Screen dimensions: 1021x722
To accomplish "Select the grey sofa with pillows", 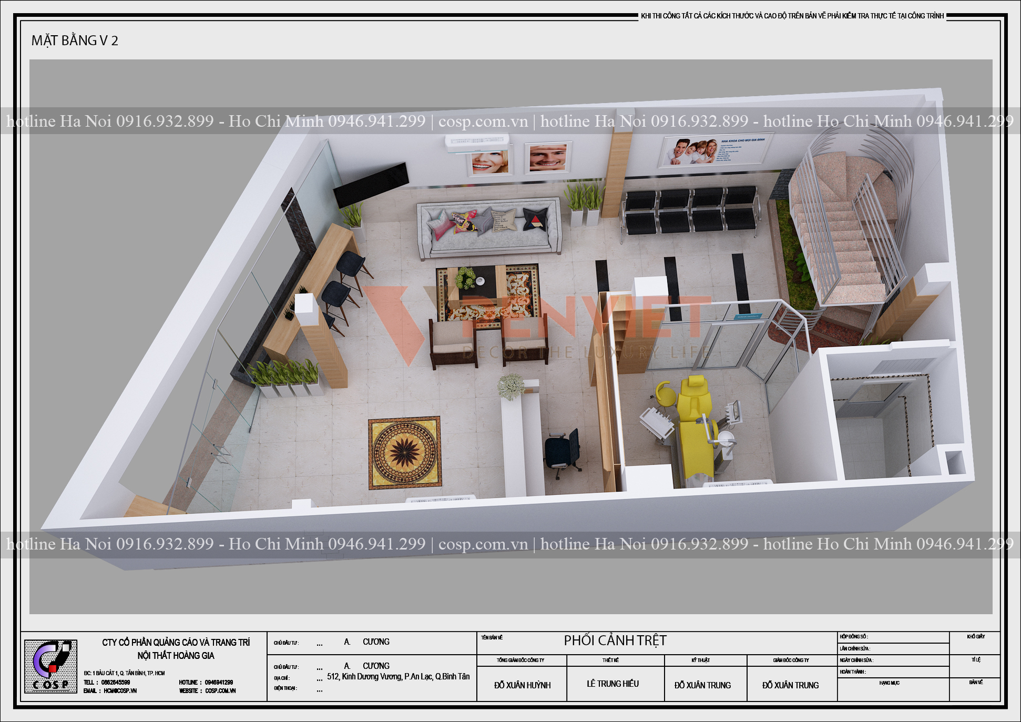I will (490, 228).
